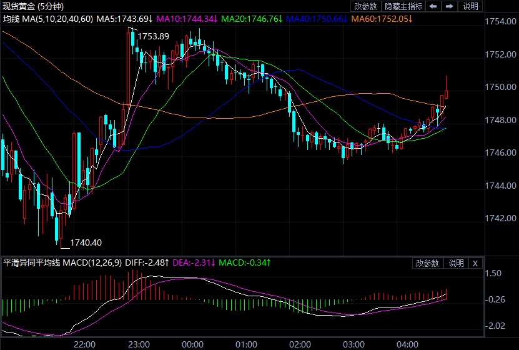The height and width of the screenshot is (350, 519).
Task: Click the 均线 MA(5,10,20,40,60) indicator name
Action: coord(49,19)
